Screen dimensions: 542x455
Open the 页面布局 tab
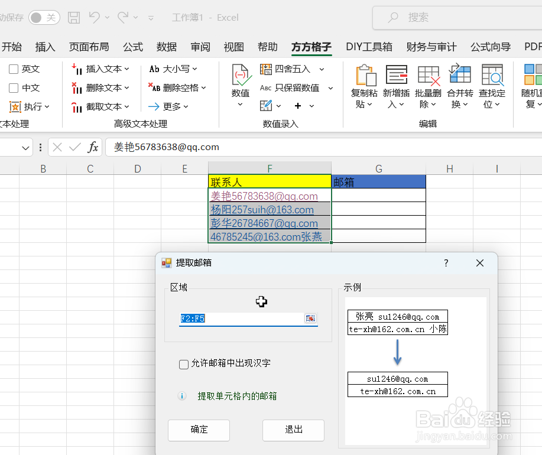coord(89,47)
